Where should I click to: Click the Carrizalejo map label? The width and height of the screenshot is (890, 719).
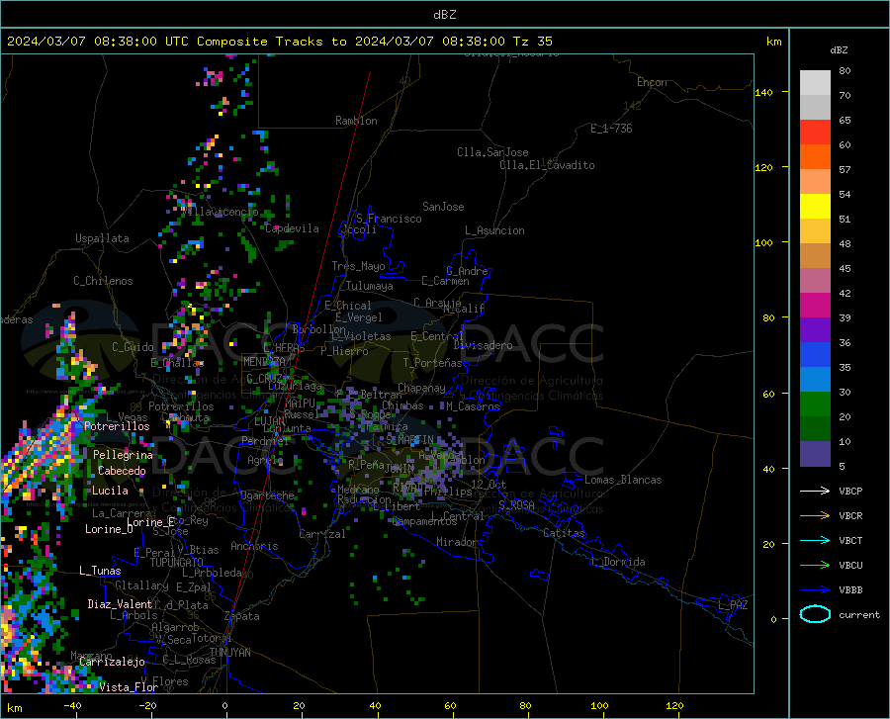pyautogui.click(x=113, y=662)
